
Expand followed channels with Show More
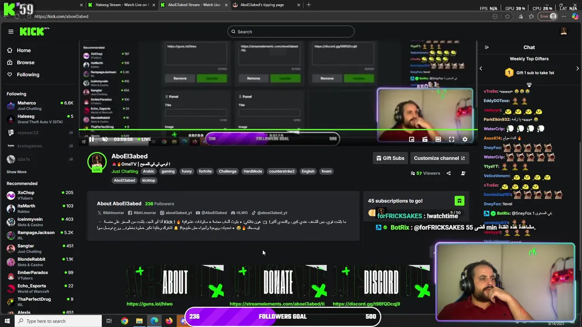[x=16, y=172]
